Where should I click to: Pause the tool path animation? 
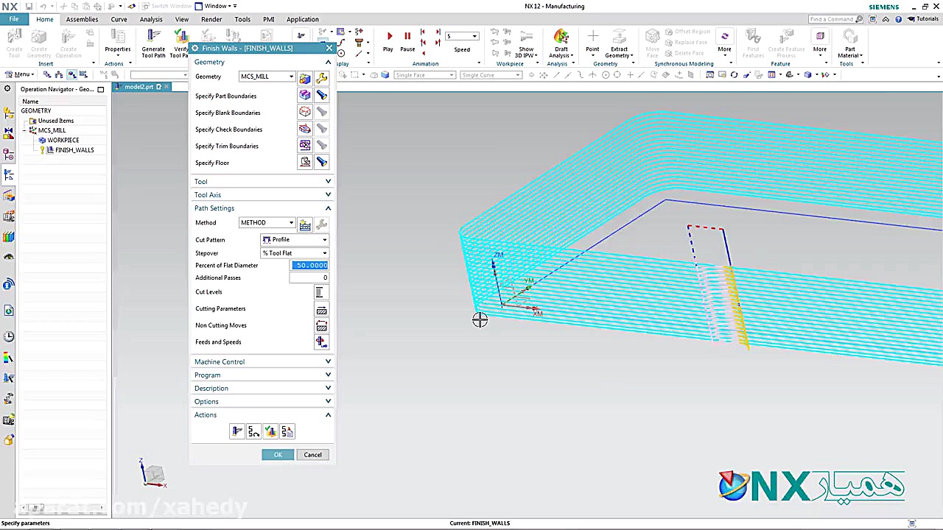tap(407, 40)
